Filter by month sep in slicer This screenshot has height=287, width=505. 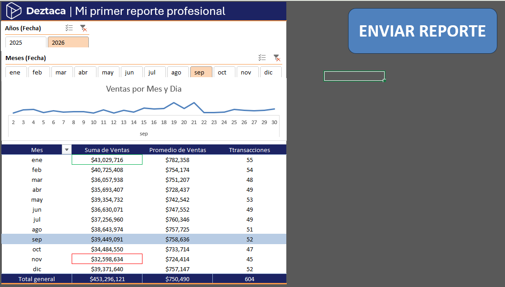pos(201,72)
